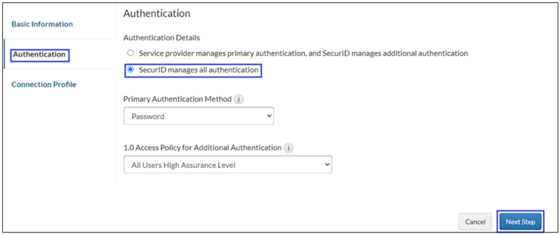The height and width of the screenshot is (235, 560).
Task: Click the arrow on the All Users dropdown
Action: [327, 165]
